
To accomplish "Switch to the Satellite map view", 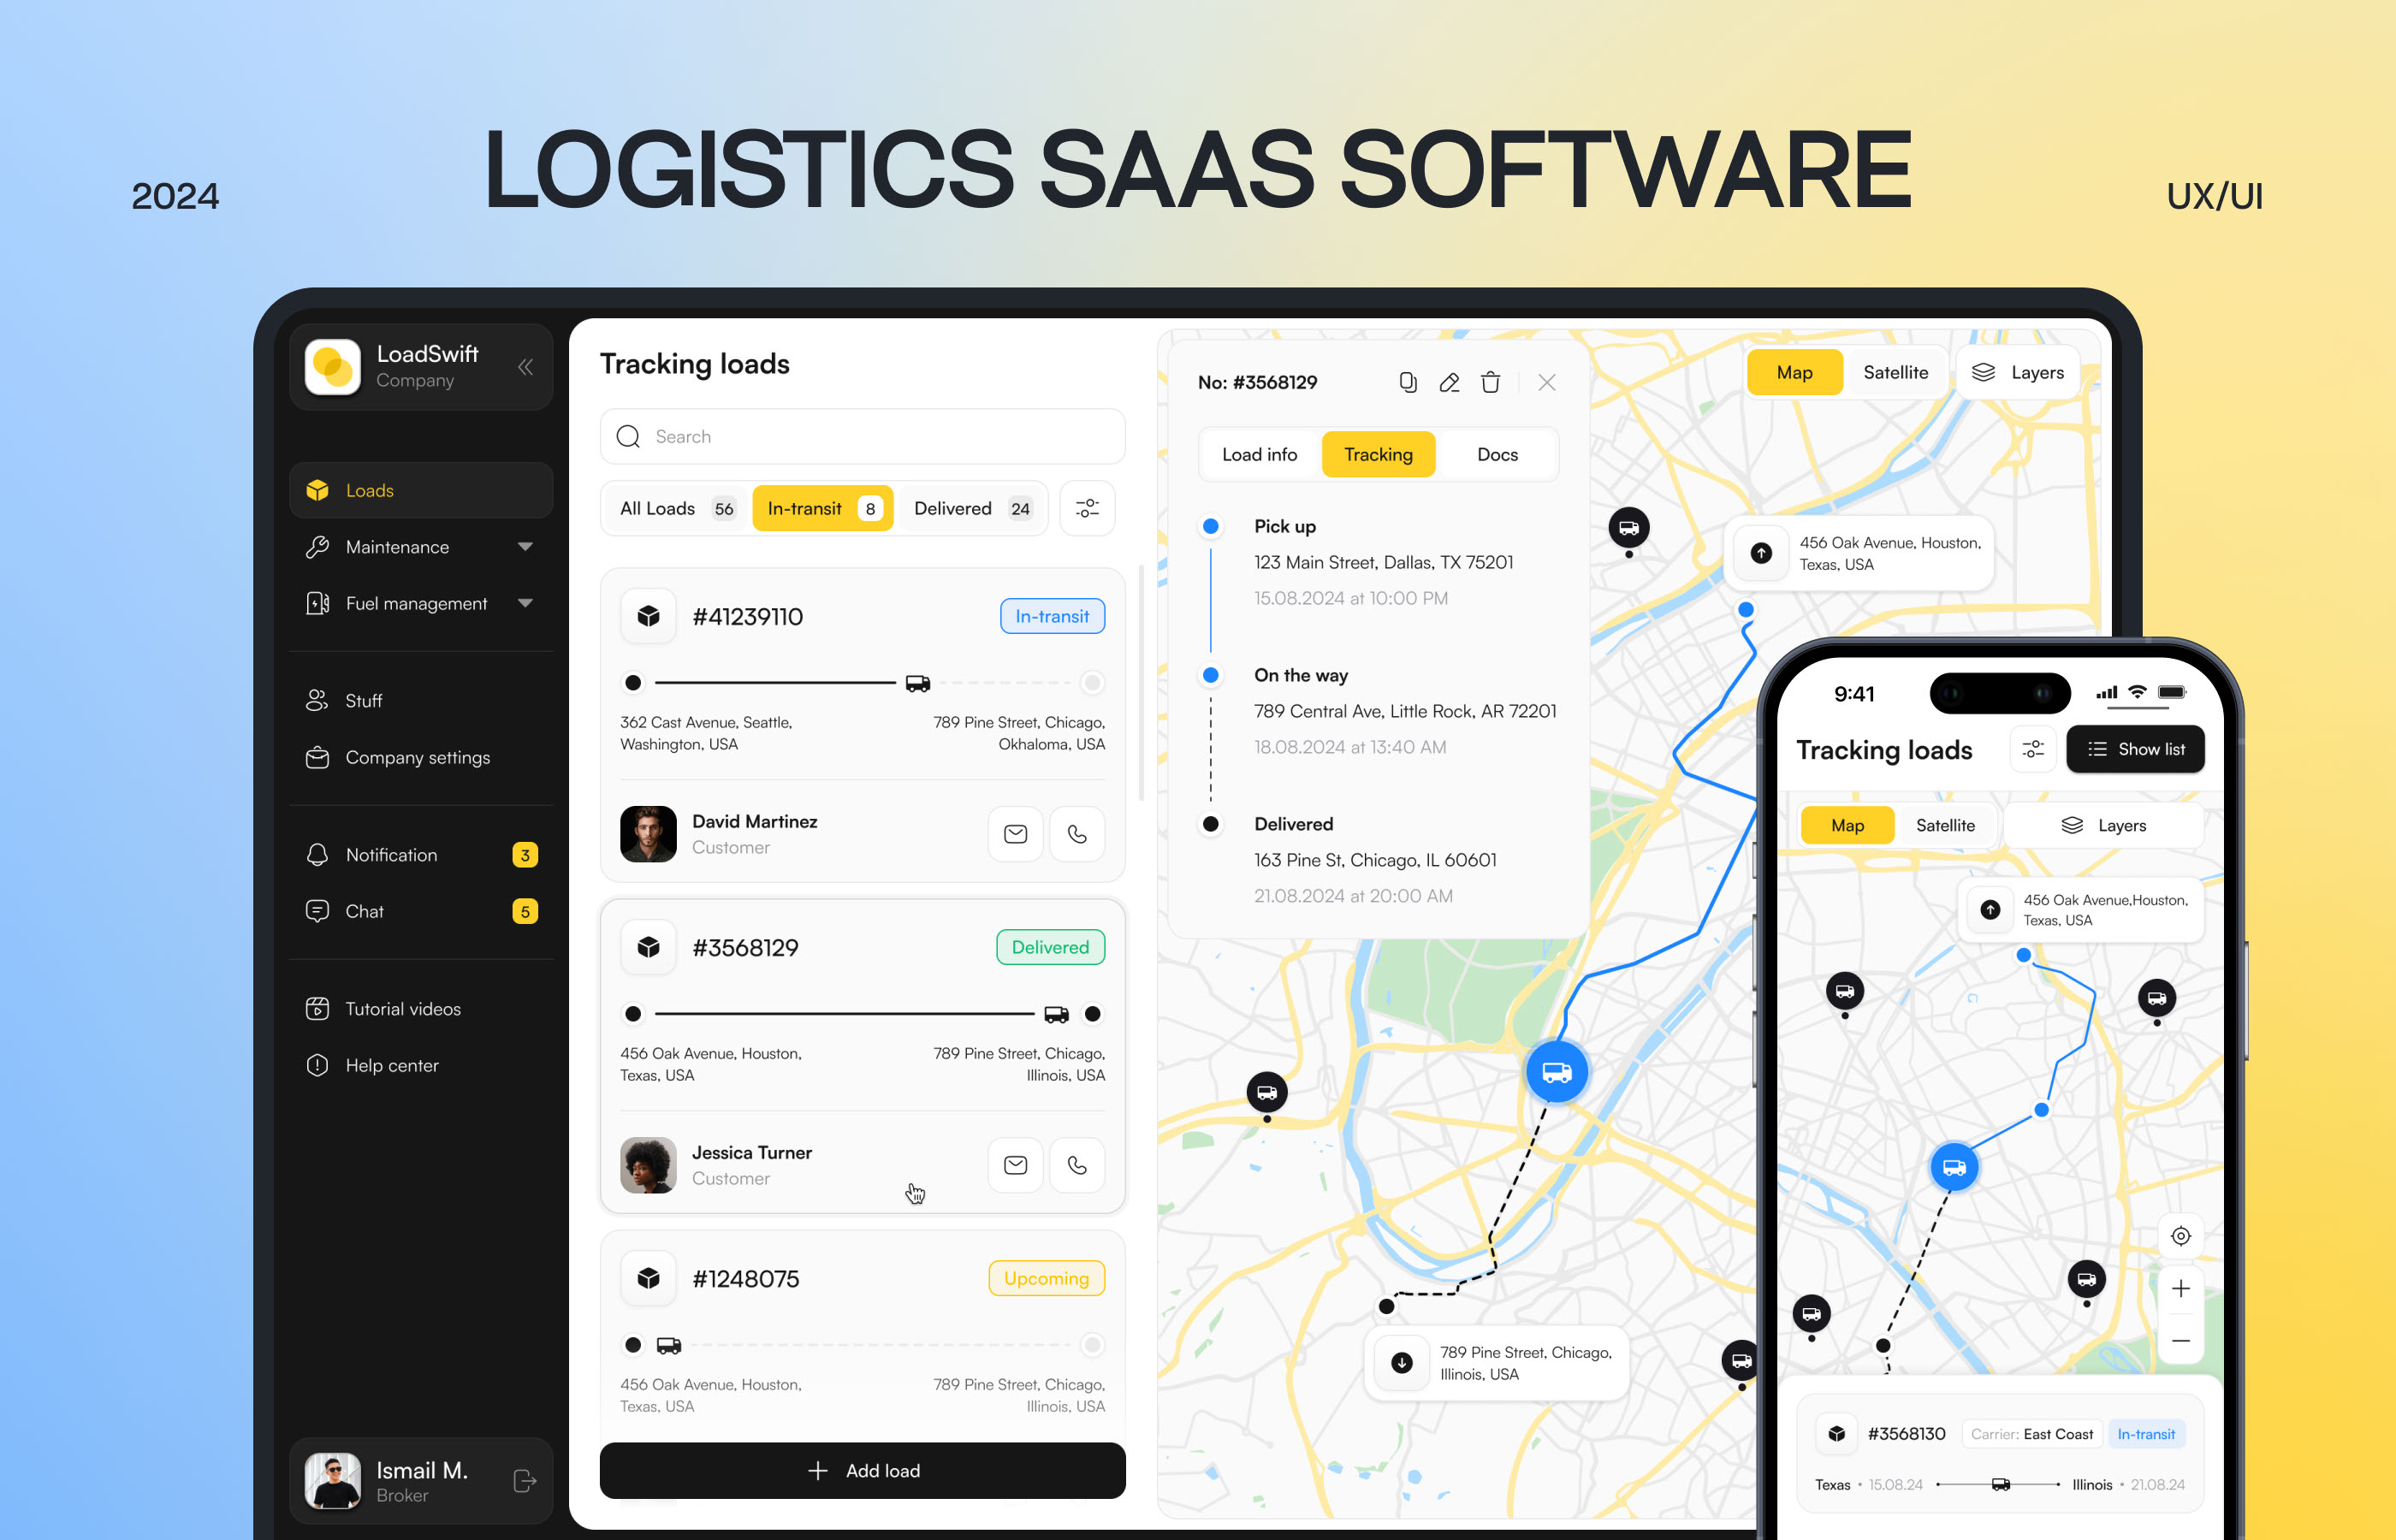I will tap(1895, 372).
